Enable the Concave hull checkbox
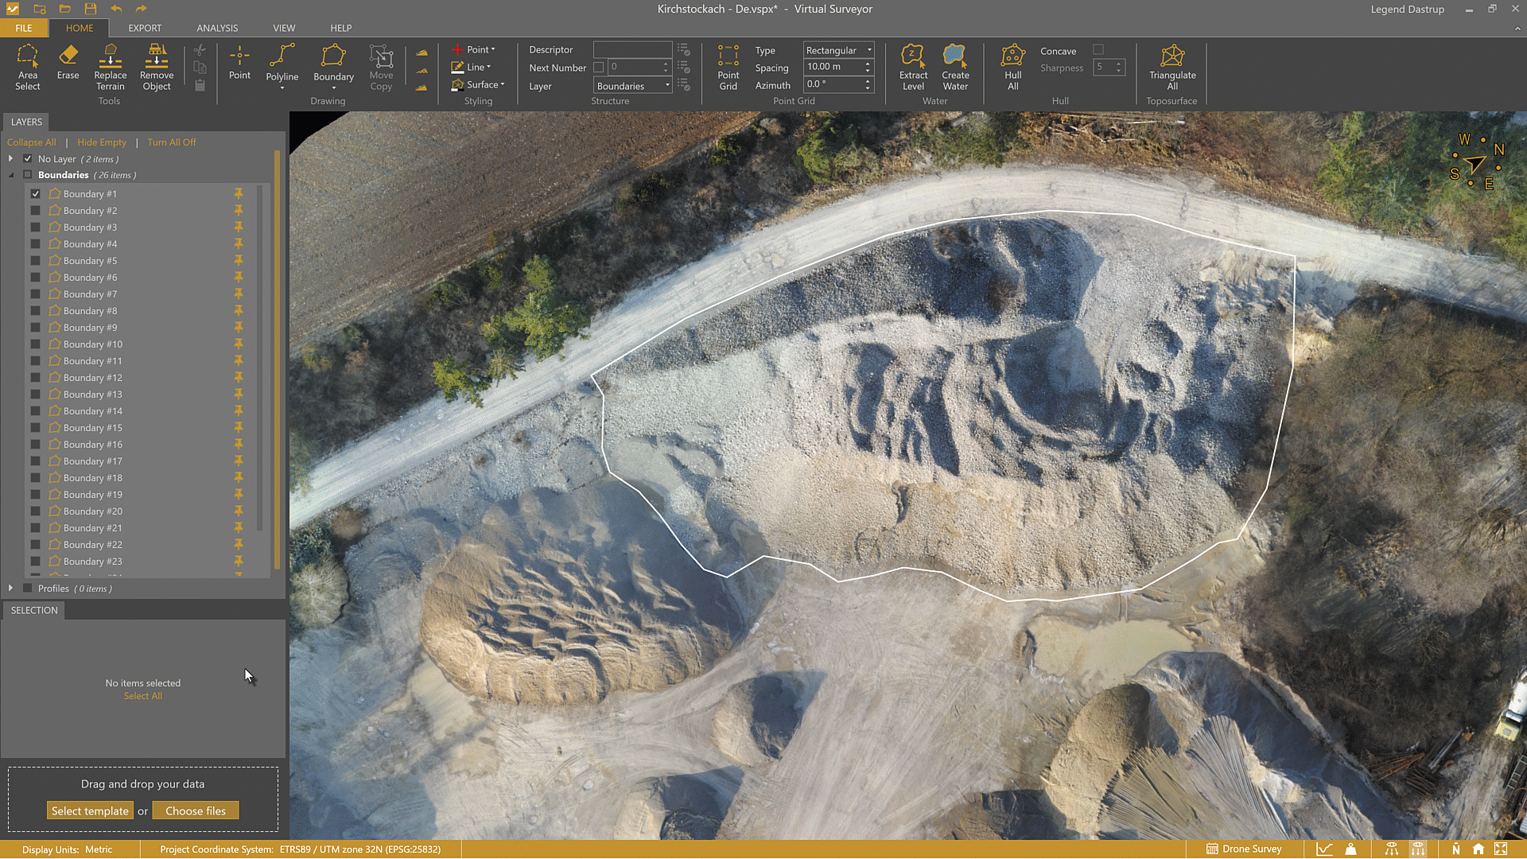The image size is (1527, 859). pos(1100,49)
